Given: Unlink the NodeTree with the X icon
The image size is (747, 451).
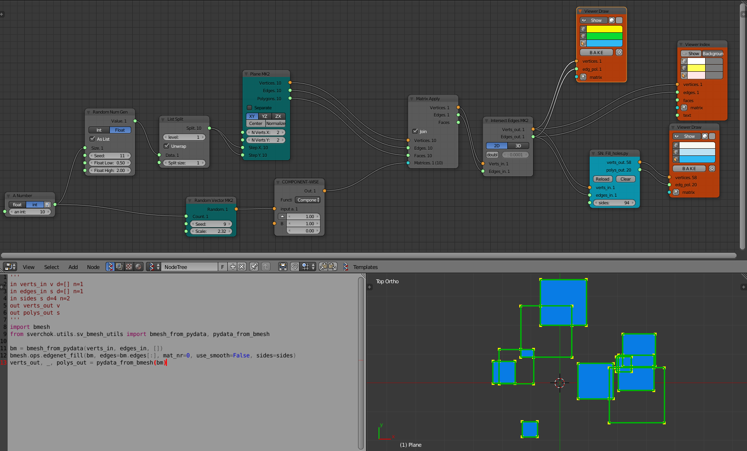Looking at the screenshot, I should click(242, 267).
